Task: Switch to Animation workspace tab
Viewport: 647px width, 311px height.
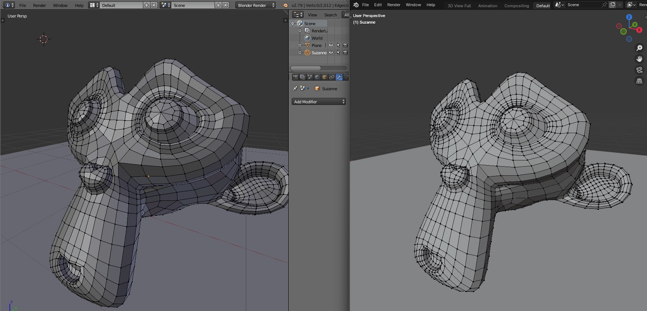Action: click(487, 6)
